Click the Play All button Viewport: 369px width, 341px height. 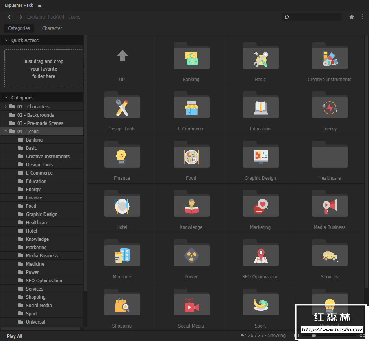click(x=15, y=336)
